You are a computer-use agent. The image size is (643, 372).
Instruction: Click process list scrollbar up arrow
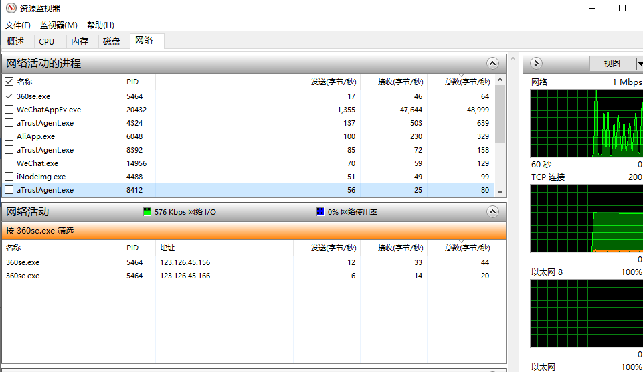pyautogui.click(x=500, y=80)
